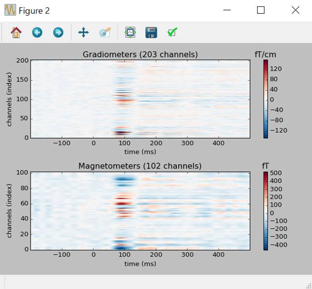Click the Gradiometers fT/cm colorbar

pos(265,98)
